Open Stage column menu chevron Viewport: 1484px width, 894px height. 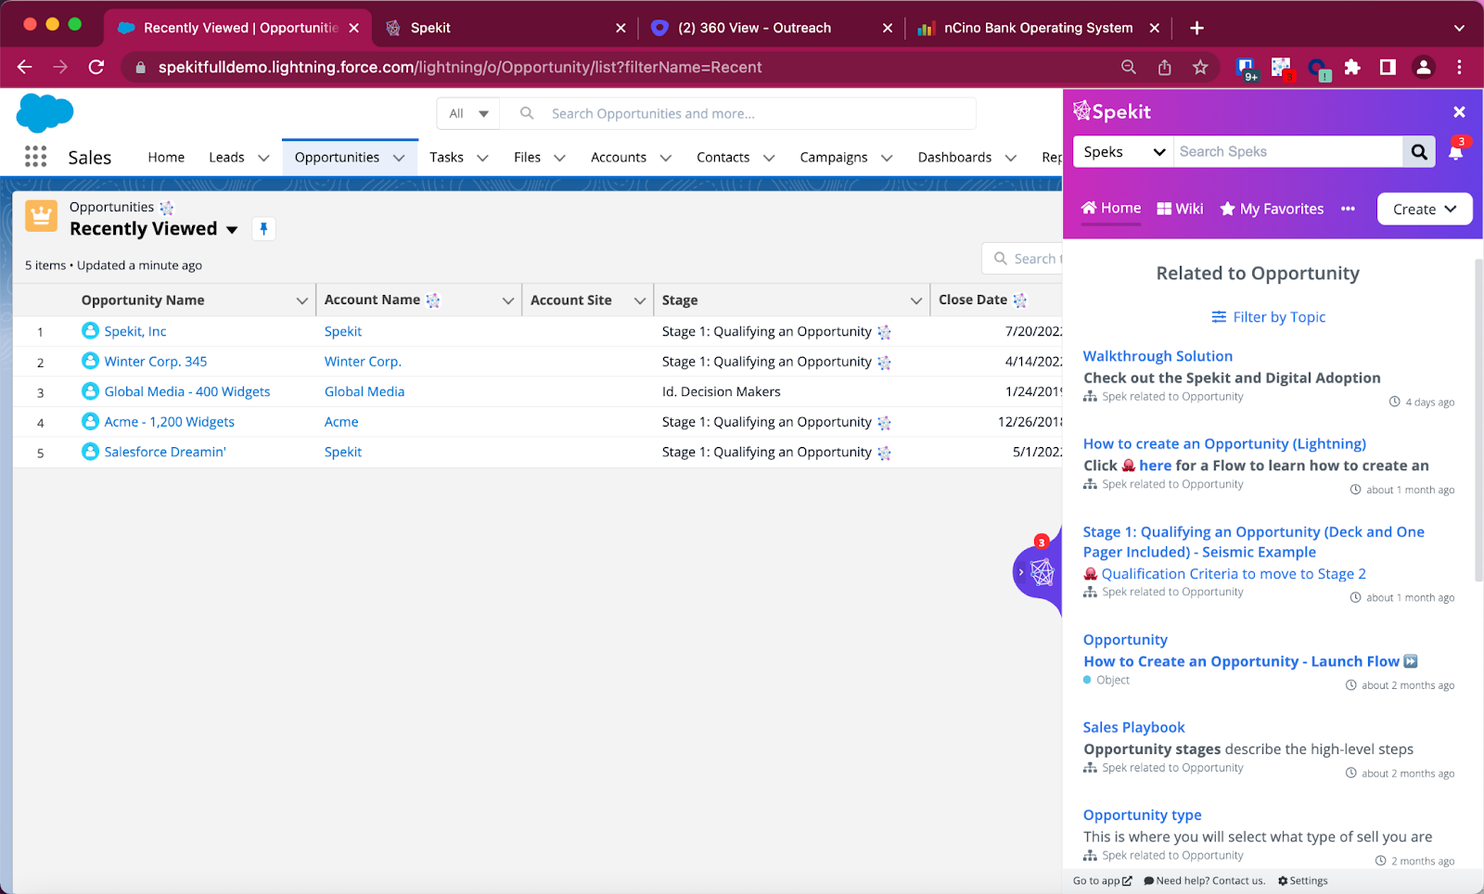[915, 300]
